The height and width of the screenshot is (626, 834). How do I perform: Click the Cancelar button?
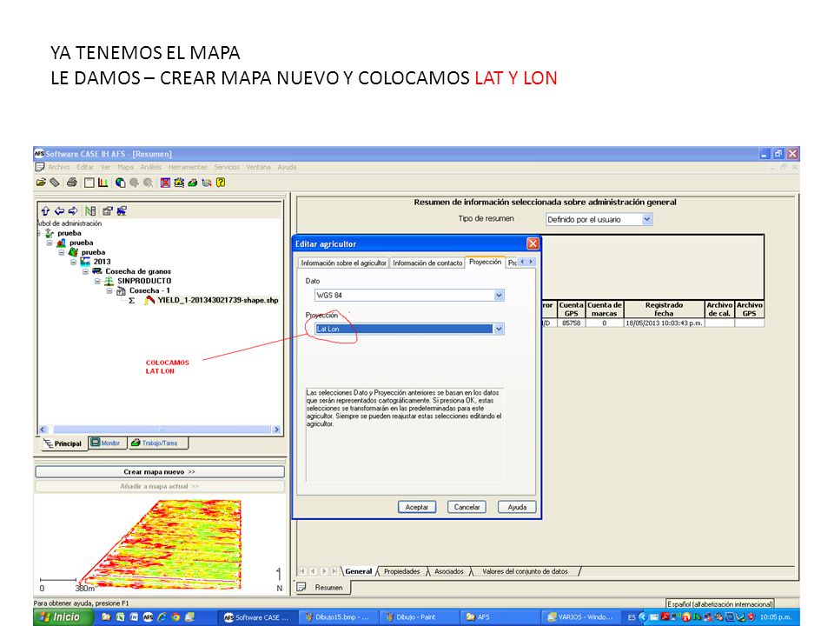[467, 507]
